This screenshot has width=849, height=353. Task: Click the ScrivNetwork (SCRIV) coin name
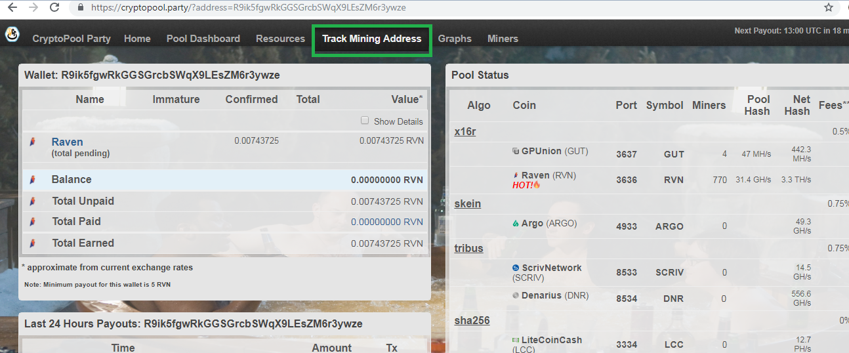pos(547,272)
